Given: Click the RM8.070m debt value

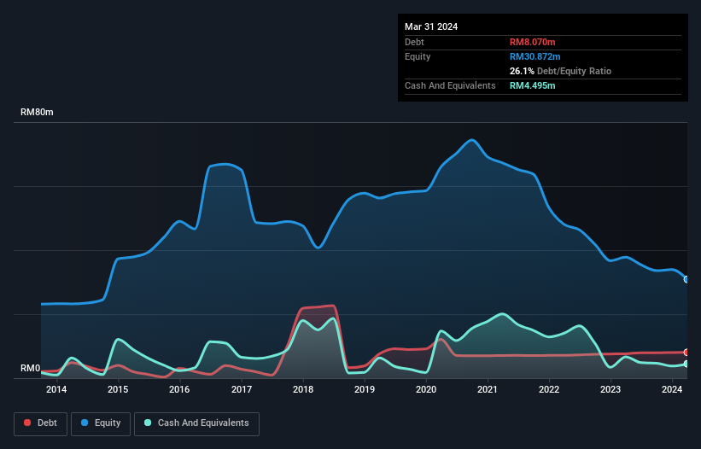Looking at the screenshot, I should click(x=533, y=42).
